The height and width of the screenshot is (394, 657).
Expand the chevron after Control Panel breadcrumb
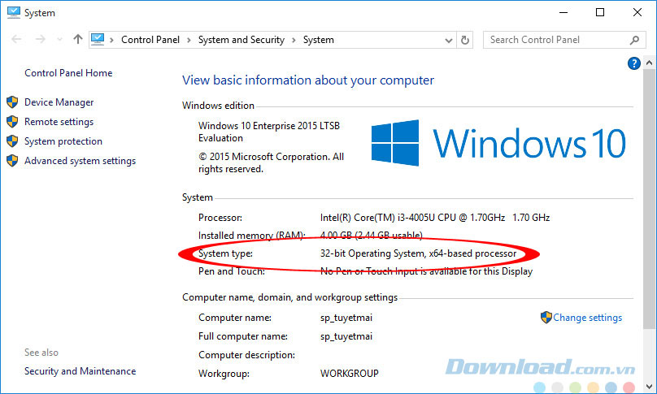189,40
